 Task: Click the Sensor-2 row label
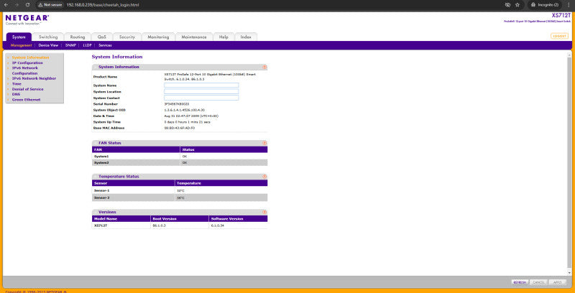pyautogui.click(x=102, y=197)
